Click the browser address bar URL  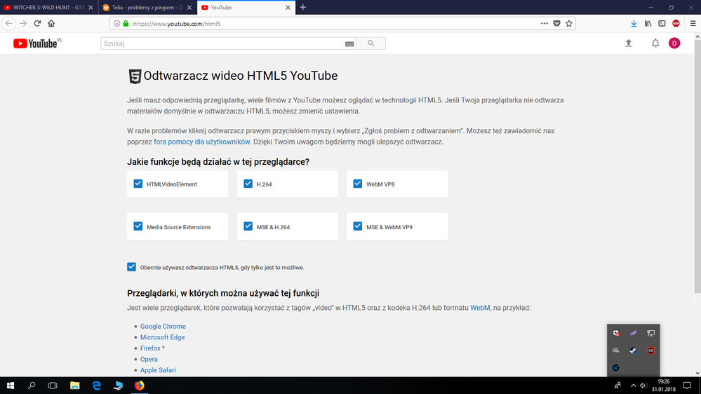click(177, 24)
